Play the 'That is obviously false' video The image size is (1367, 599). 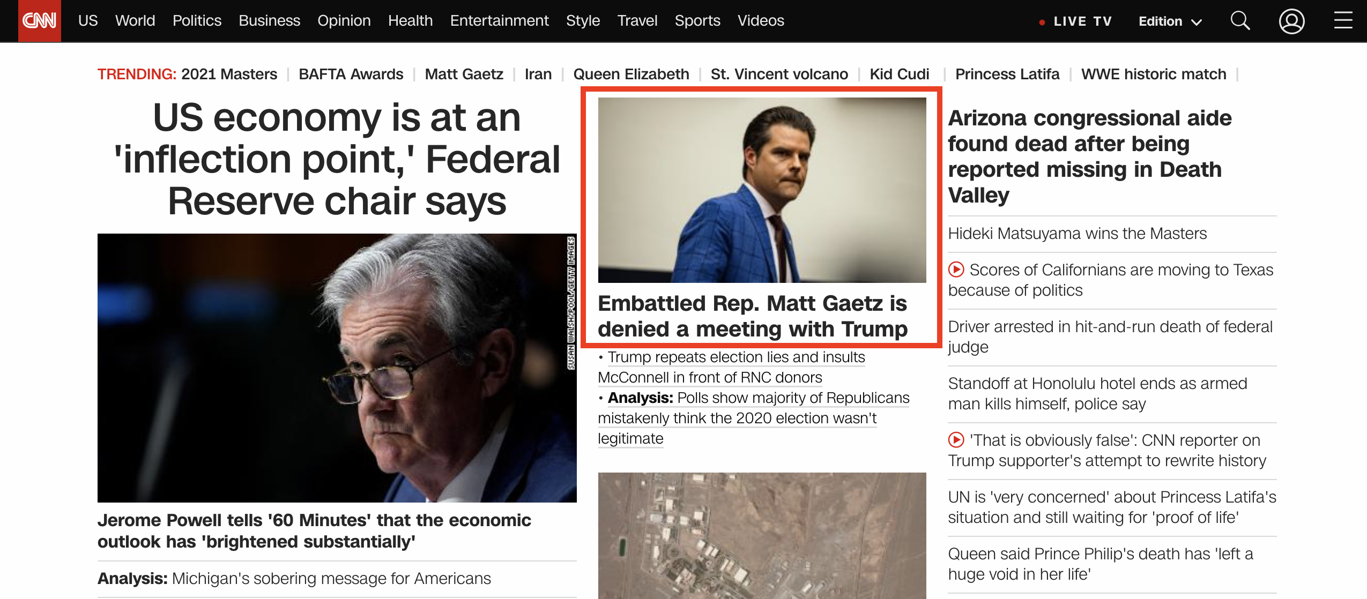point(956,440)
